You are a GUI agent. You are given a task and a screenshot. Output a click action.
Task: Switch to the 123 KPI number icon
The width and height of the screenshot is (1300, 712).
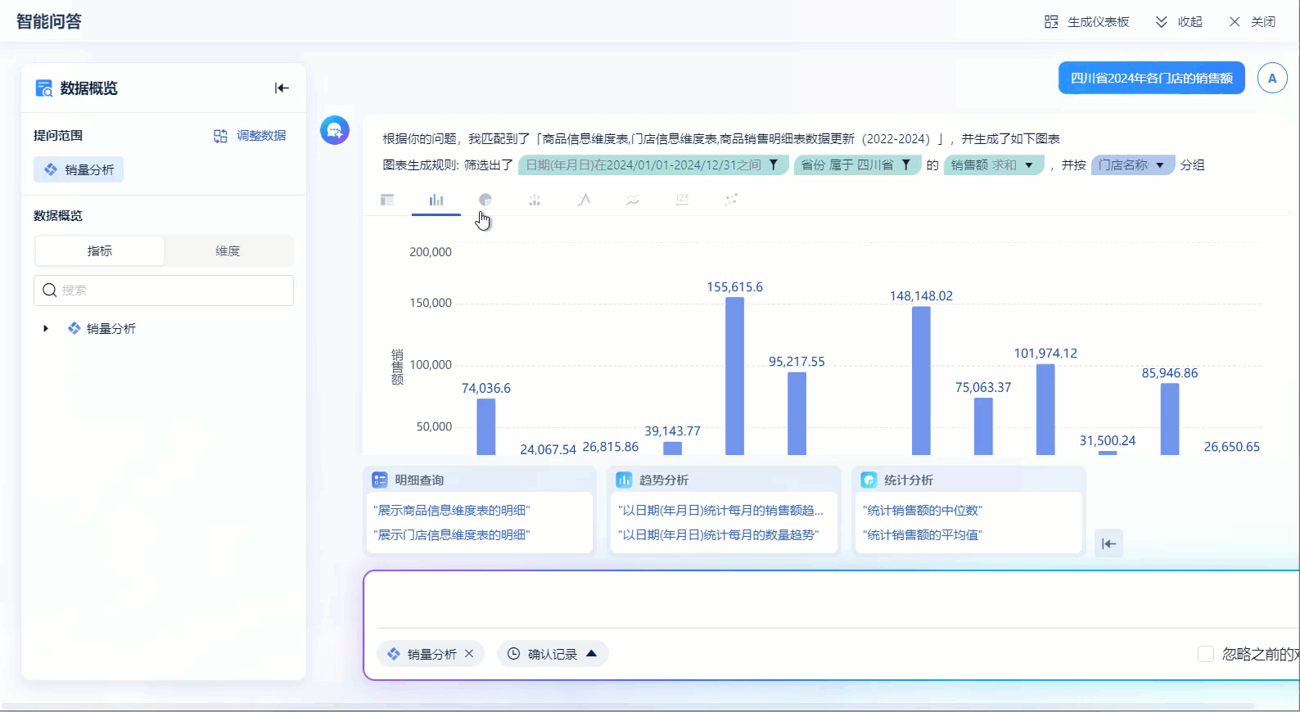coord(682,200)
